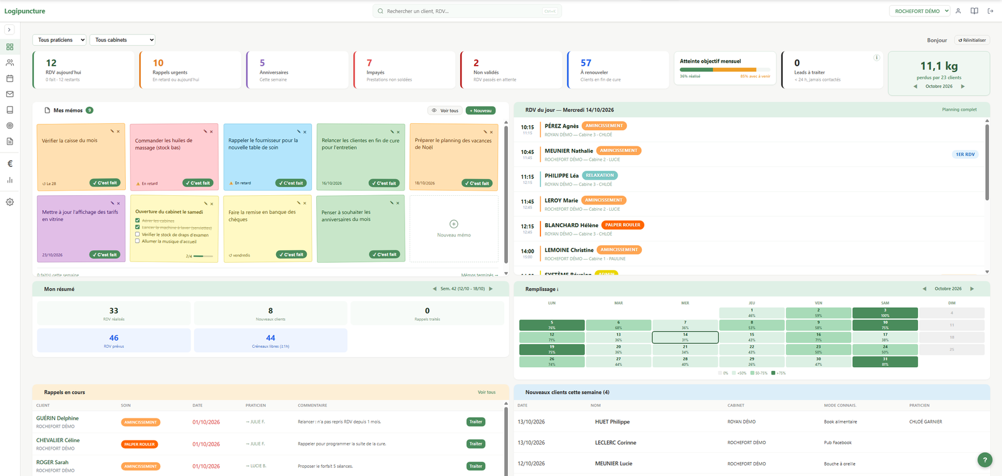Delete the 'Commander les huiles de massage' memo with the X

click(211, 131)
